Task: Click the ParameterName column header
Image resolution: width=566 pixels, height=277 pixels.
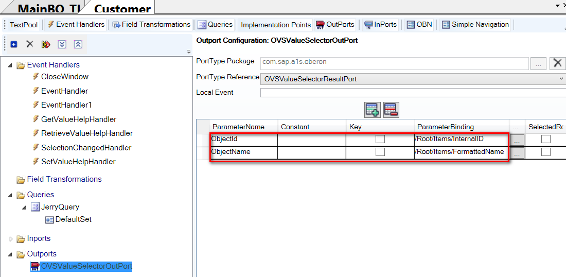Action: pyautogui.click(x=244, y=127)
